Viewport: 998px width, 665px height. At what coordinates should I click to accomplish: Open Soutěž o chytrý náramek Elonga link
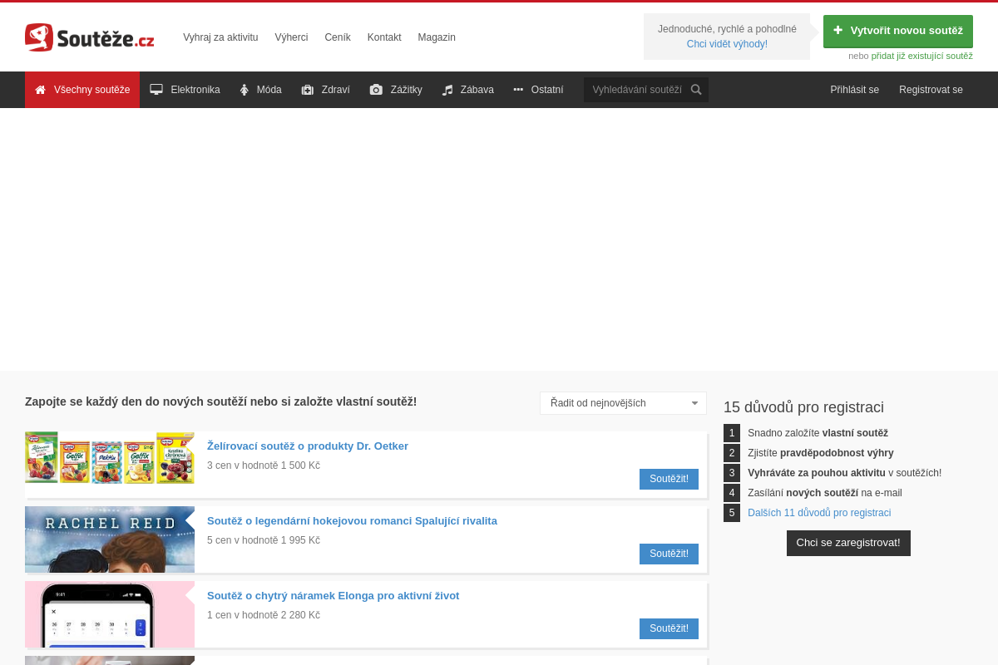click(x=333, y=596)
